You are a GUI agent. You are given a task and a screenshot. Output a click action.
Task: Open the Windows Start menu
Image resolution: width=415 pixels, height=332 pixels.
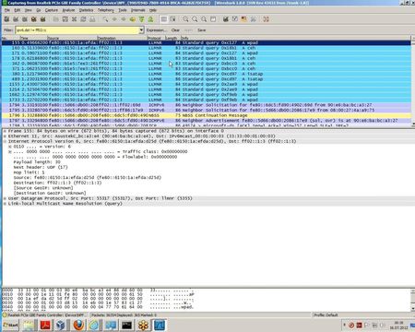(11, 325)
